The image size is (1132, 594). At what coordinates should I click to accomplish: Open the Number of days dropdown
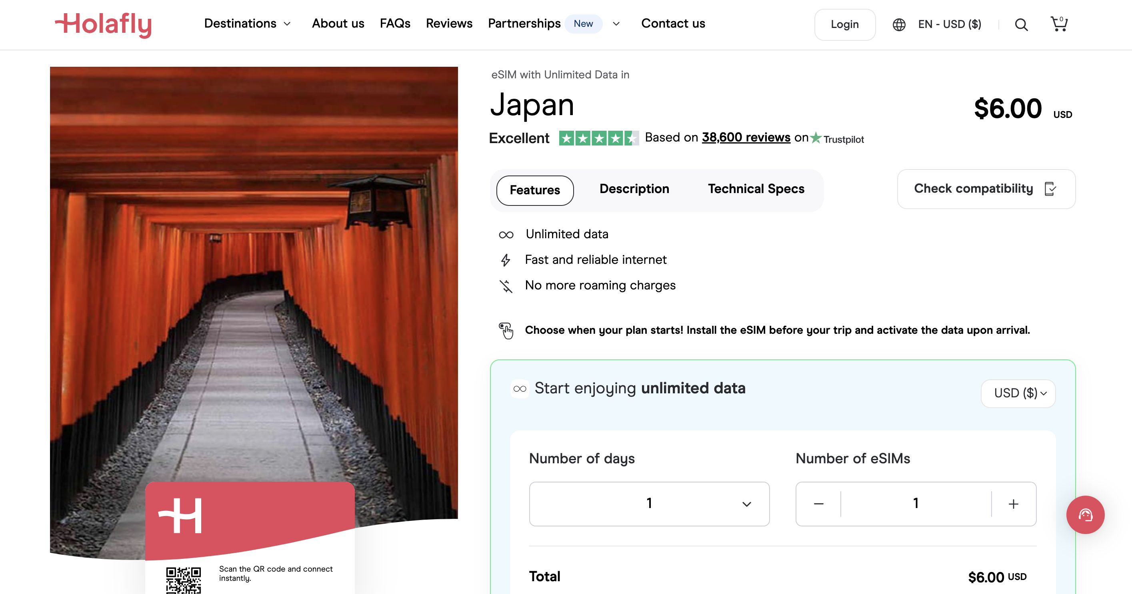649,504
